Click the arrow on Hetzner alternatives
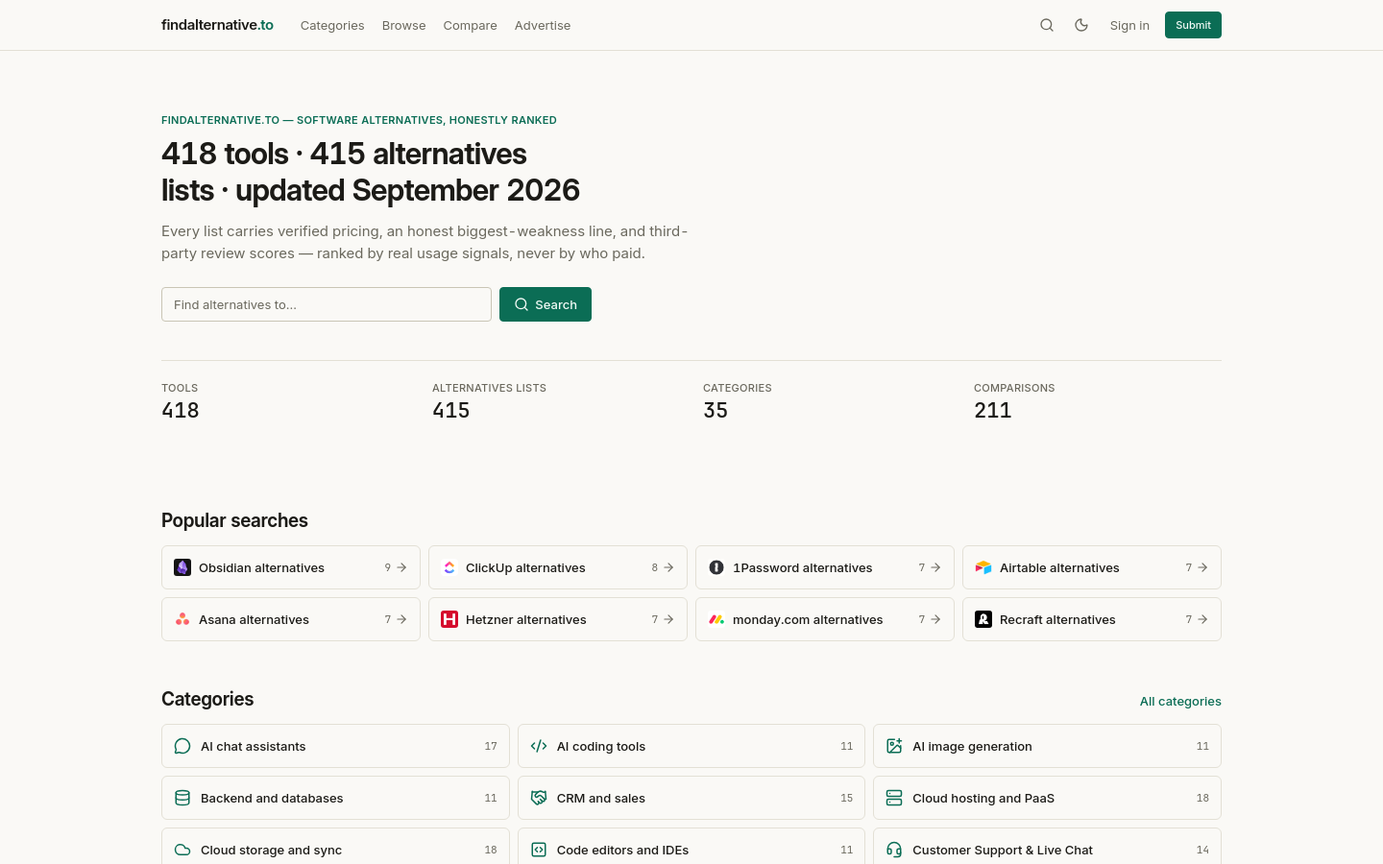Screen dimensions: 1383x864 click(668, 619)
